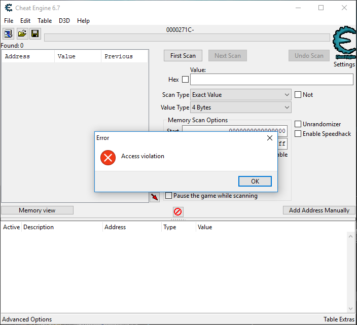Toggle Enable Speedhack checkbox
357x325 pixels.
coord(298,134)
